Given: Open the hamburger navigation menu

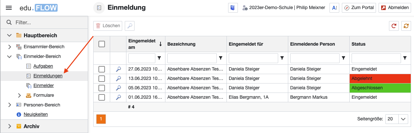Looking at the screenshot, I should (9, 8).
